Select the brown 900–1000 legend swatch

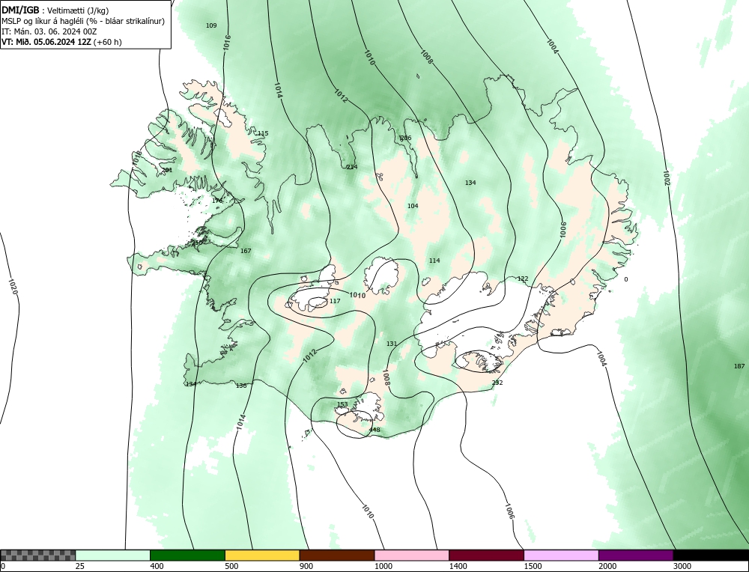pos(337,555)
